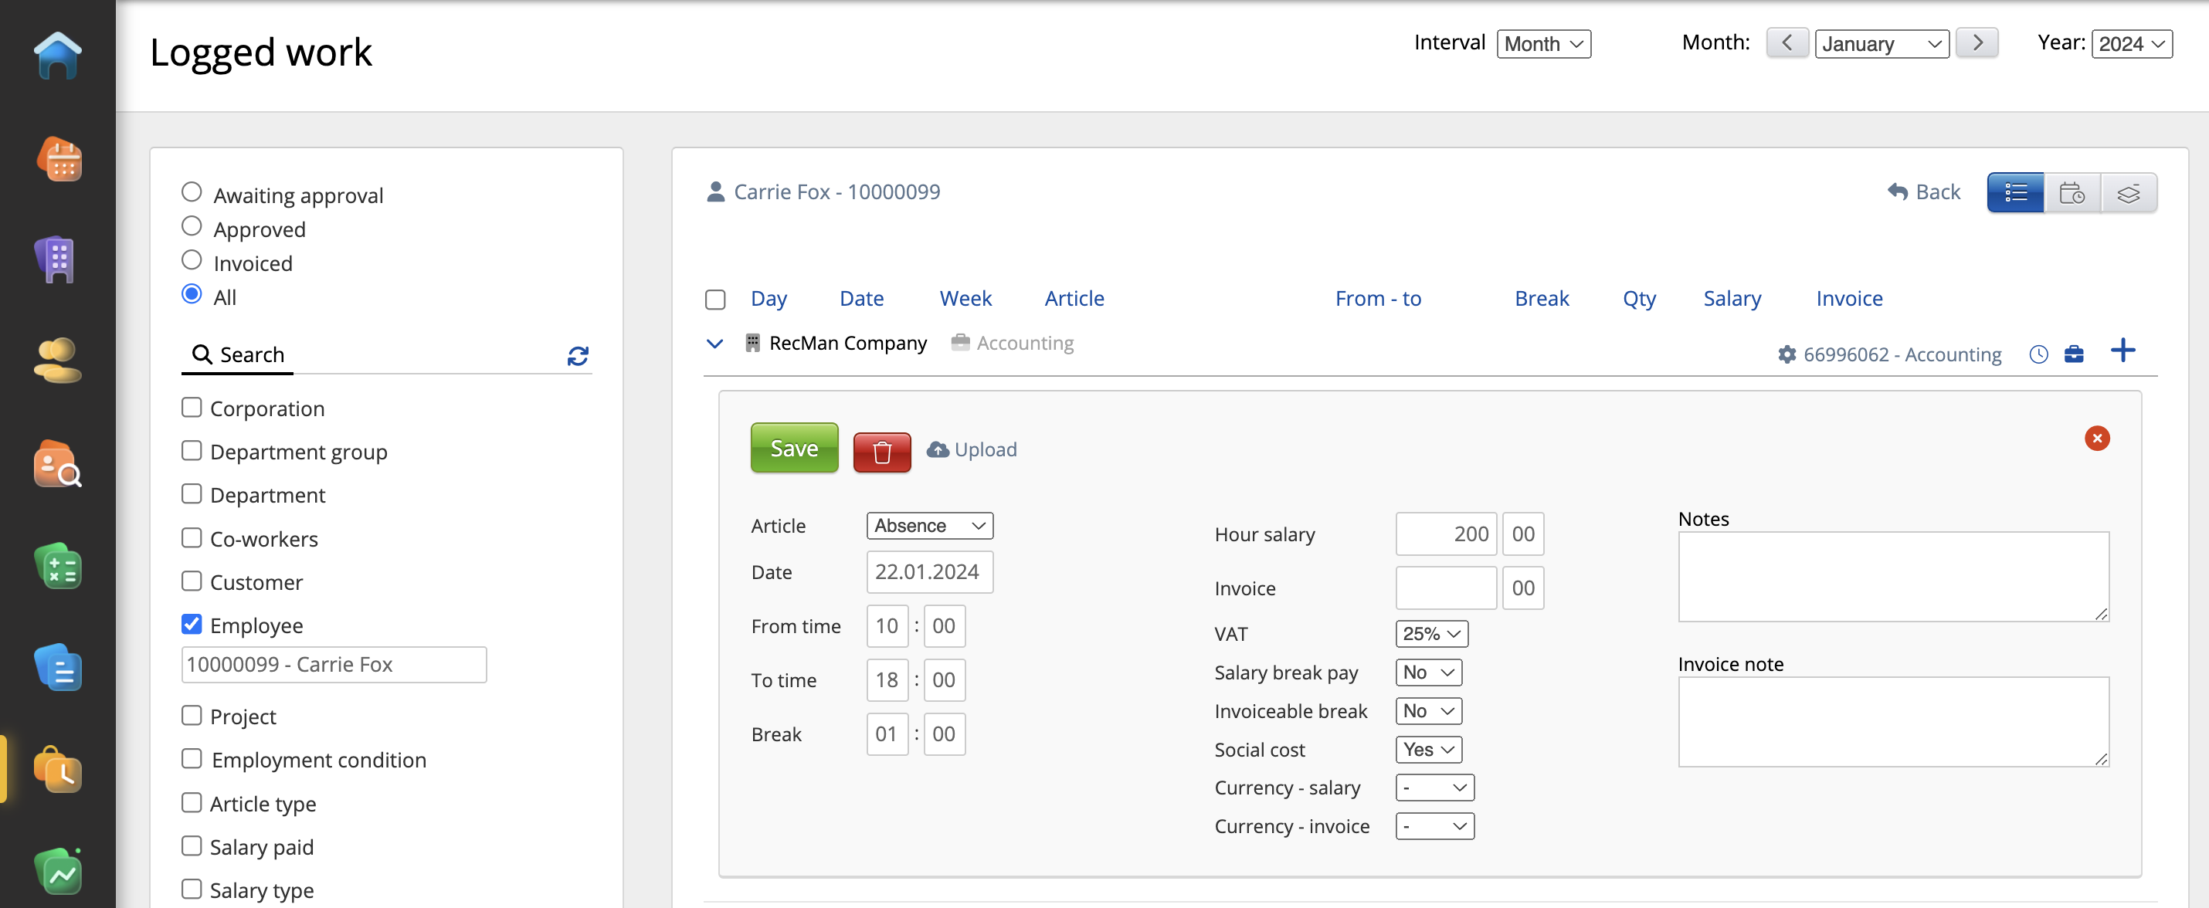Uncheck the Employee filter checkbox

192,624
